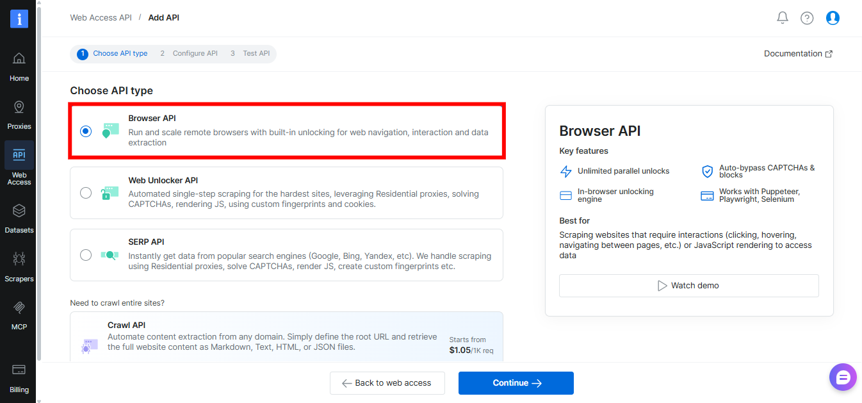Open the user account avatar menu

[833, 17]
